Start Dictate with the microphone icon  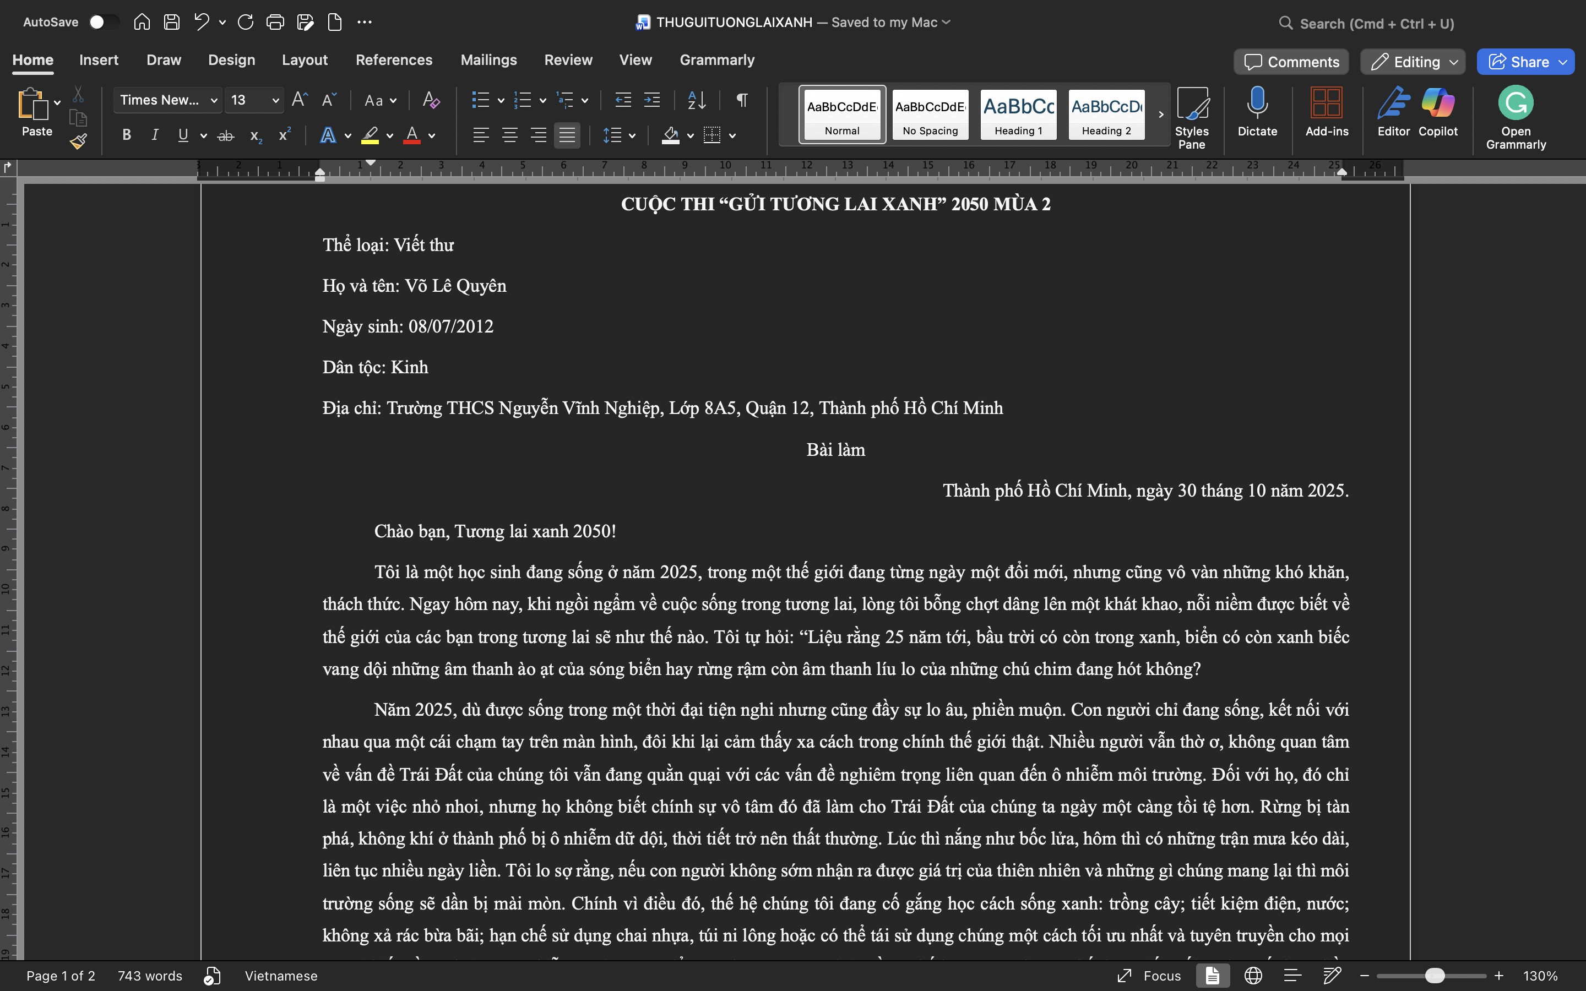click(x=1257, y=112)
